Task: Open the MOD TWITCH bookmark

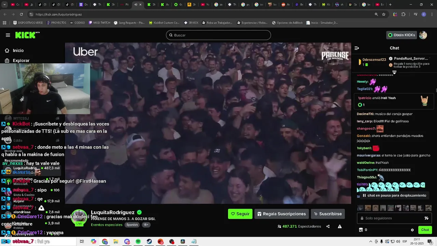Action: 99,23
